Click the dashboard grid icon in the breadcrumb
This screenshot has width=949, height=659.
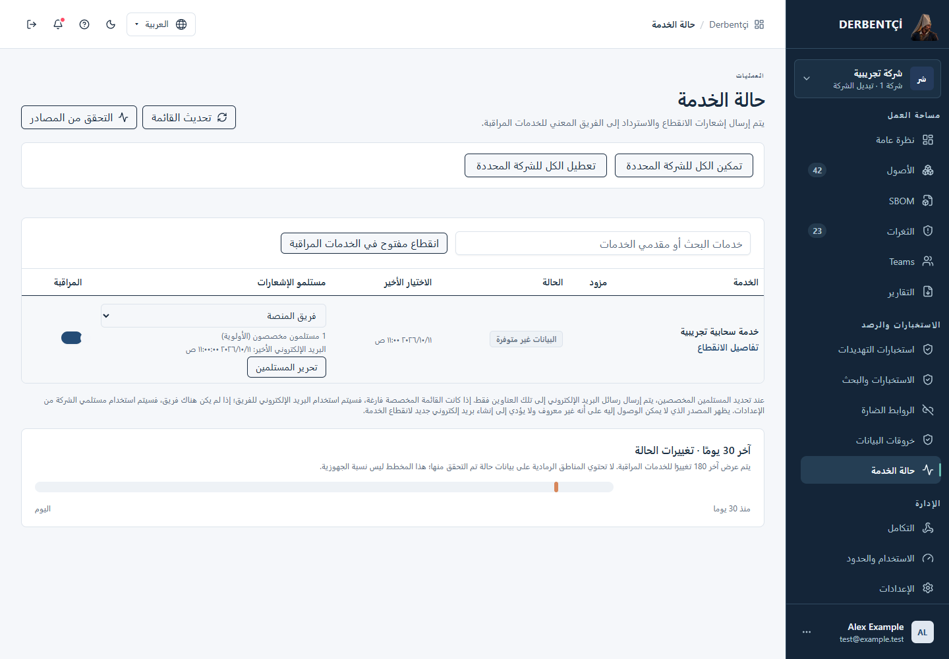point(759,24)
